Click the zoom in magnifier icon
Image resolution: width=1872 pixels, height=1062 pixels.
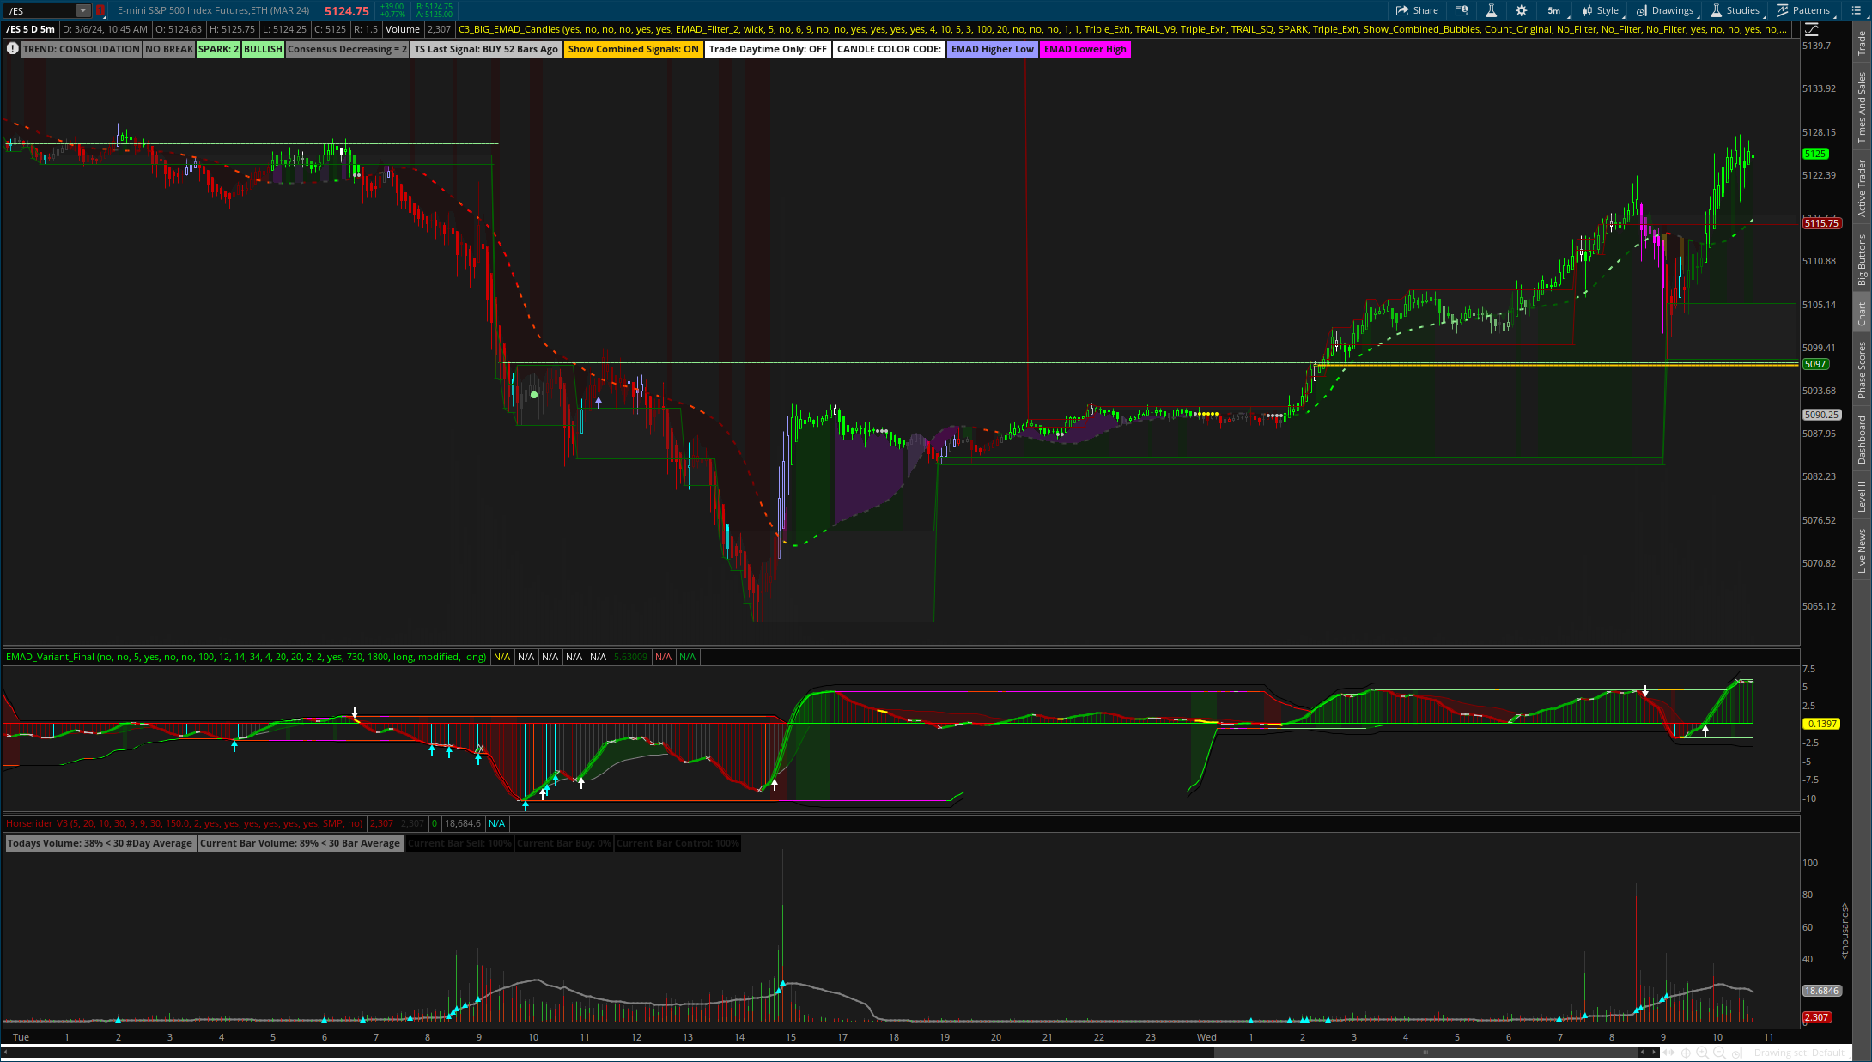pyautogui.click(x=1702, y=1053)
